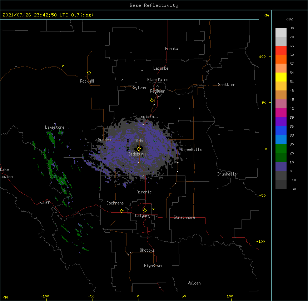This screenshot has height=301, width=308.
Task: Select the Sundre label
Action: point(104,140)
